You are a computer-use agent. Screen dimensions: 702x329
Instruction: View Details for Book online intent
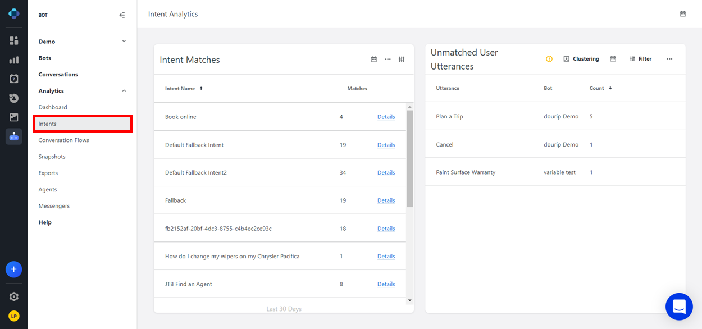click(386, 117)
